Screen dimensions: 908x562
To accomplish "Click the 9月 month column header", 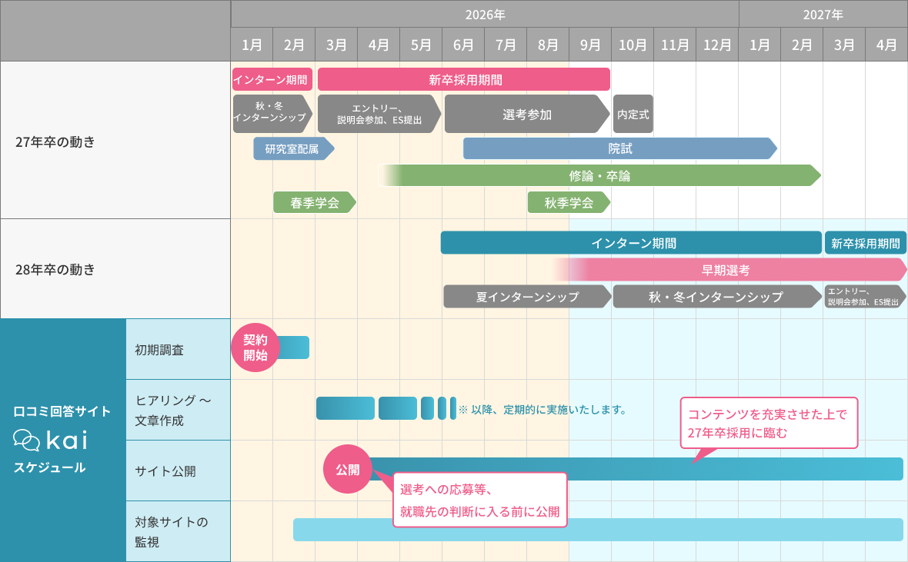I will tap(590, 45).
